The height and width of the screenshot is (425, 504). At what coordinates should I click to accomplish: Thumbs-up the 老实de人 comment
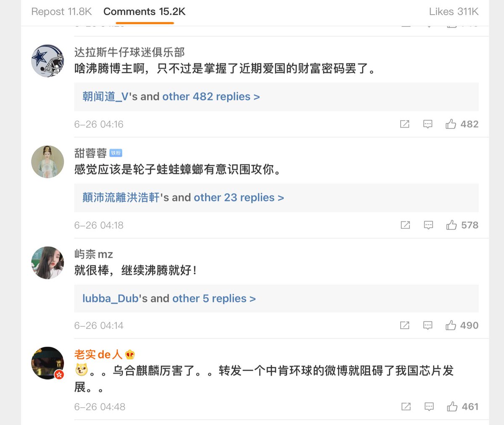[x=452, y=407]
